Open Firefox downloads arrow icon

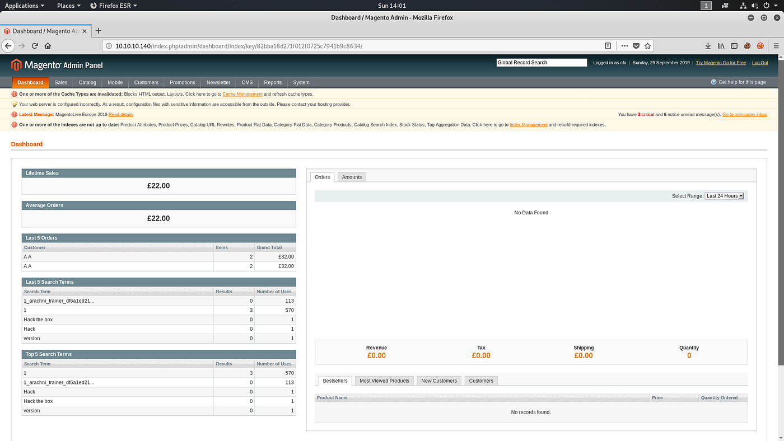(708, 46)
